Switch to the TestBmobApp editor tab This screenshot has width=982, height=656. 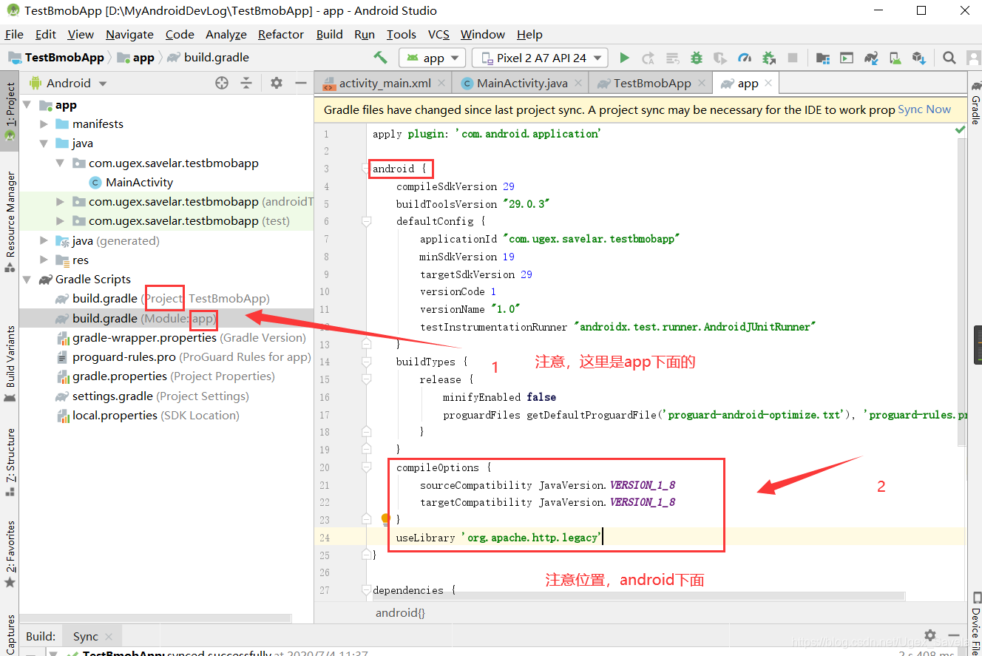(x=651, y=83)
